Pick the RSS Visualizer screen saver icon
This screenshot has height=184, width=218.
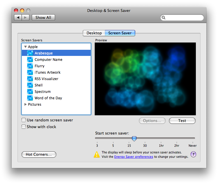pos(30,79)
